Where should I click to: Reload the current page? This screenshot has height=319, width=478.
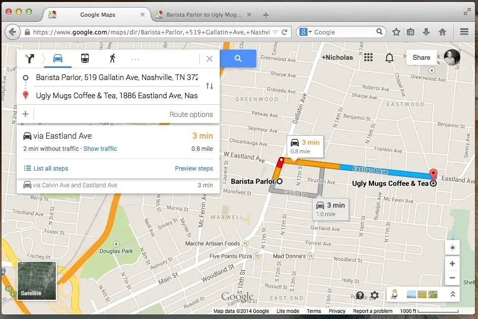pos(285,32)
